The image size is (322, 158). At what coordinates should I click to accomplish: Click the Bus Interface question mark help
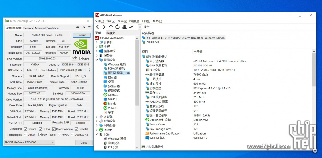click(x=89, y=70)
